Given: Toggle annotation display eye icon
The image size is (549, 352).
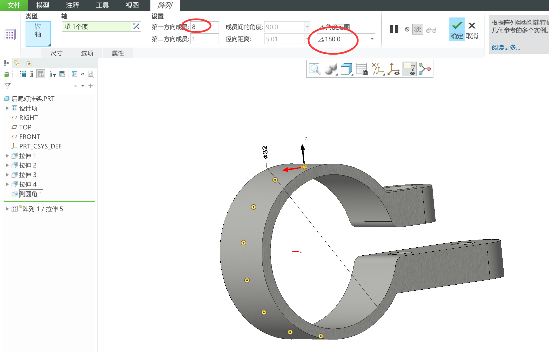Looking at the screenshot, I should click(x=409, y=69).
